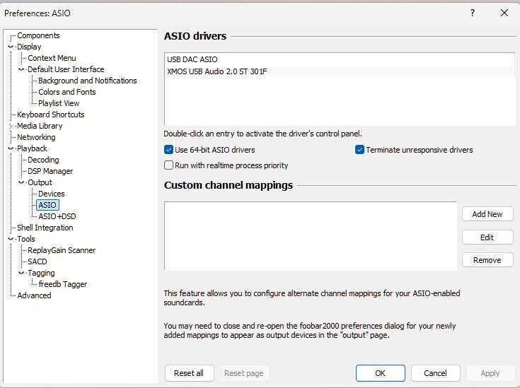Open the DSP Manager page
The height and width of the screenshot is (388, 520).
50,171
